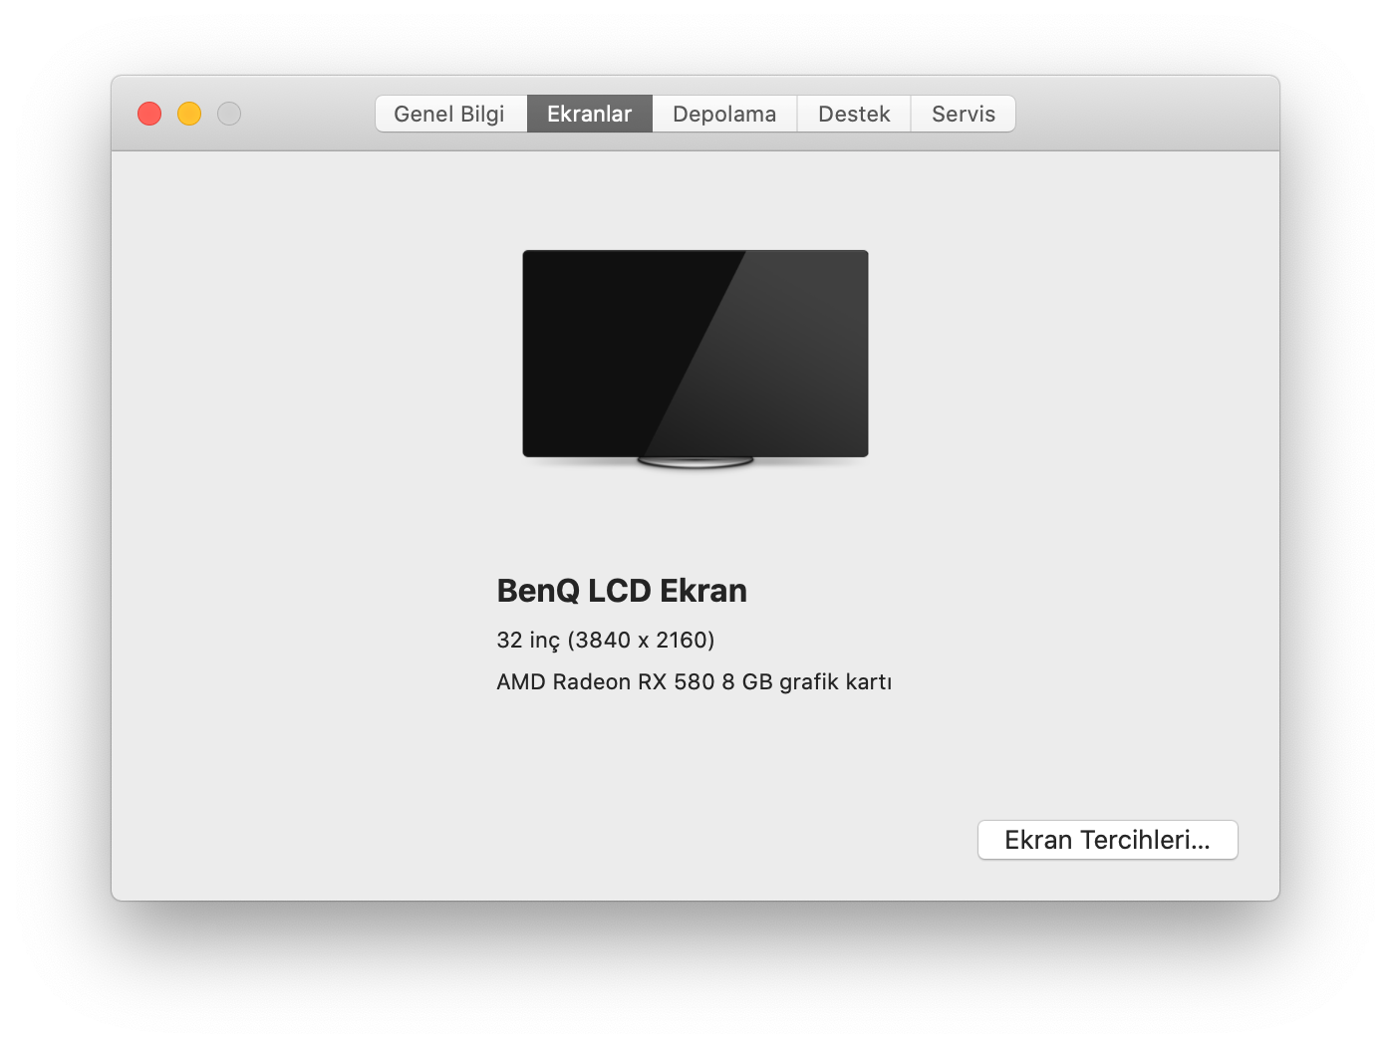The height and width of the screenshot is (1048, 1391).
Task: Select the Ekranlar tab
Action: coord(590,114)
